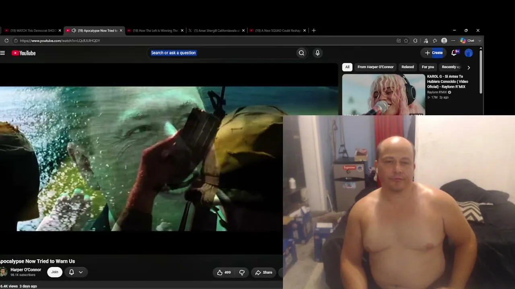Viewport: 515px width, 289px height.
Task: Share the video with the Share button
Action: pos(264,273)
